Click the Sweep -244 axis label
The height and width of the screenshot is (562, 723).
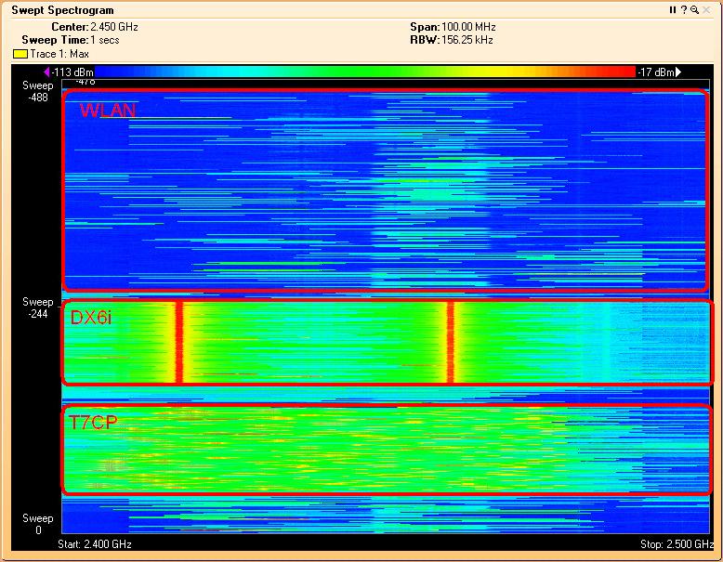coord(38,307)
